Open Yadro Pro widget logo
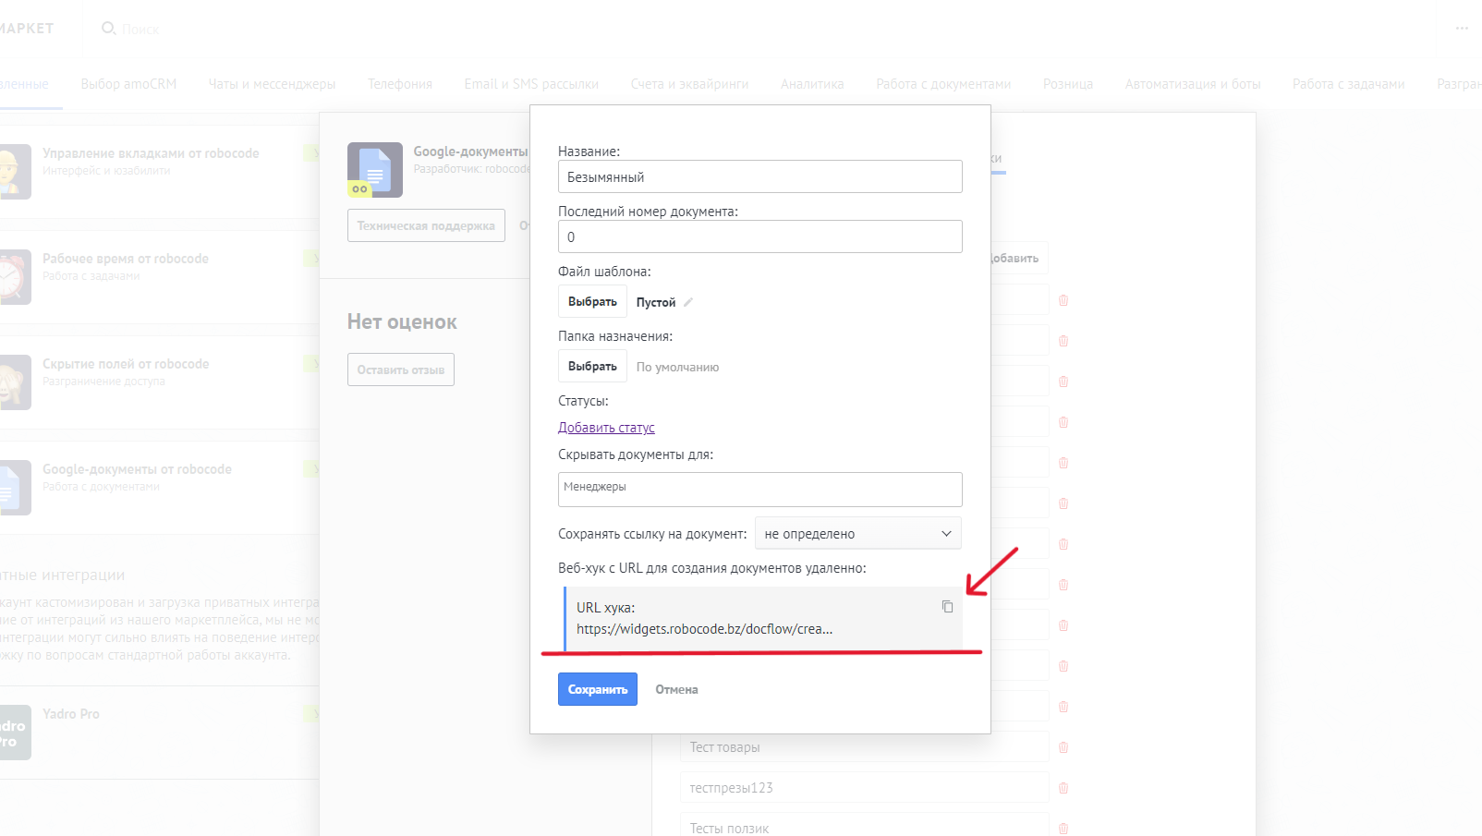 tap(15, 733)
